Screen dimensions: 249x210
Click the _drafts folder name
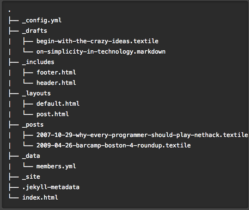[x=35, y=31]
